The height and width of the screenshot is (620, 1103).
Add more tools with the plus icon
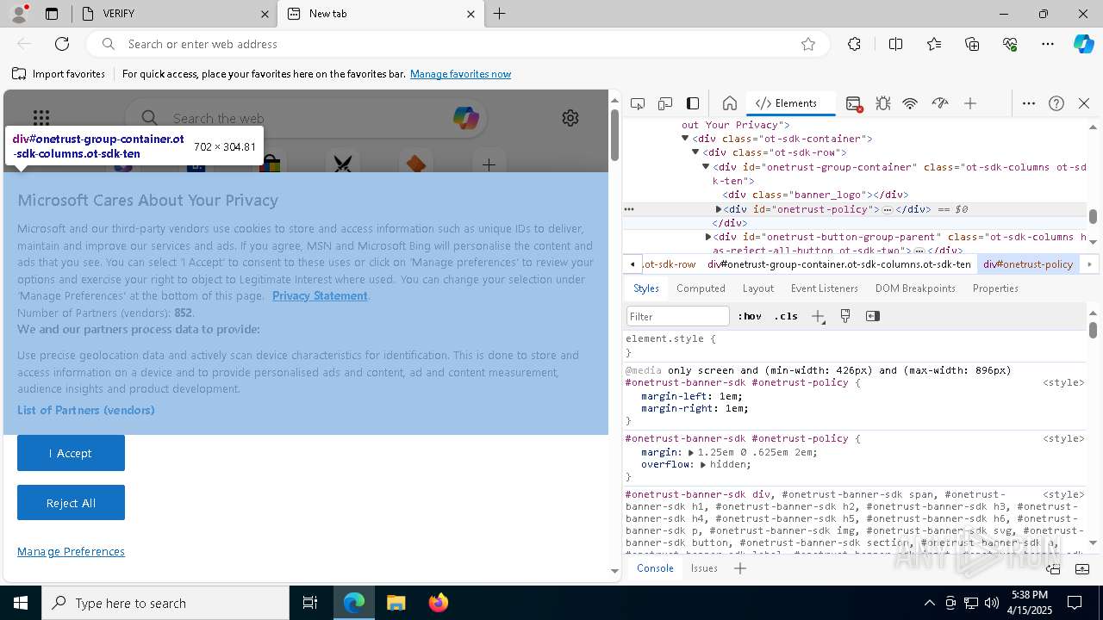[970, 103]
